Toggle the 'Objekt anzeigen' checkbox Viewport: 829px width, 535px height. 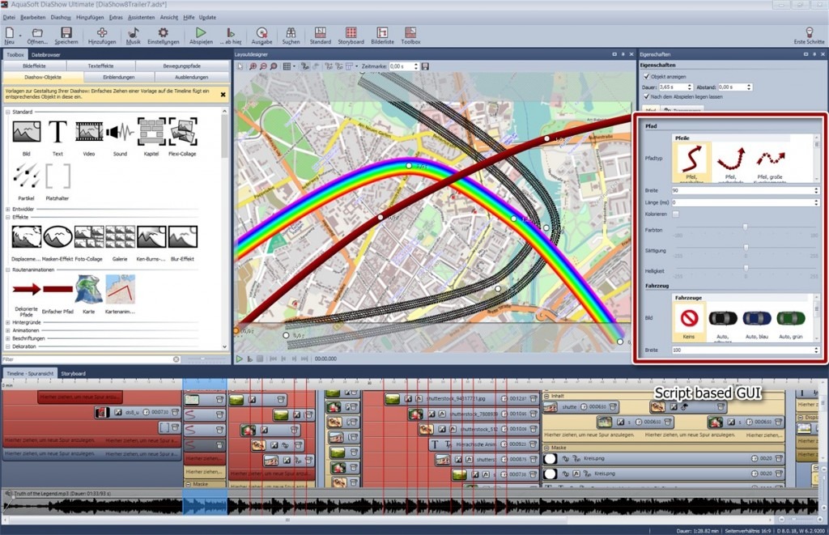pyautogui.click(x=646, y=76)
